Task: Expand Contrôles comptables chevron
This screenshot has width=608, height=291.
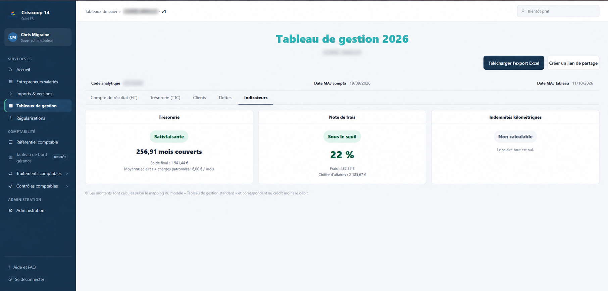Action: coord(67,186)
